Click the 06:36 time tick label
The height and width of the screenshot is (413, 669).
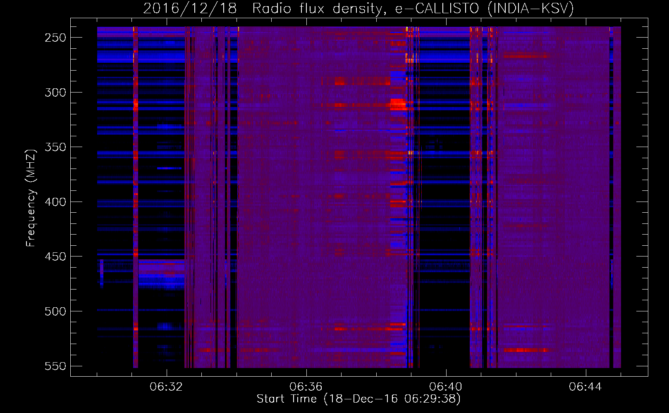coord(306,387)
